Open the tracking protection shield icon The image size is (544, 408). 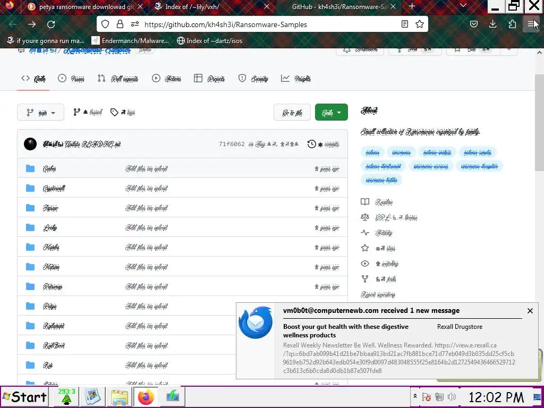[105, 24]
